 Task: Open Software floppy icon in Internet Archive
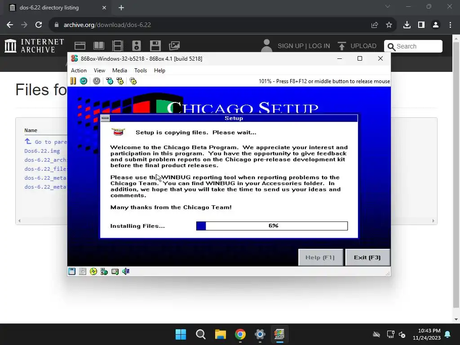click(155, 46)
